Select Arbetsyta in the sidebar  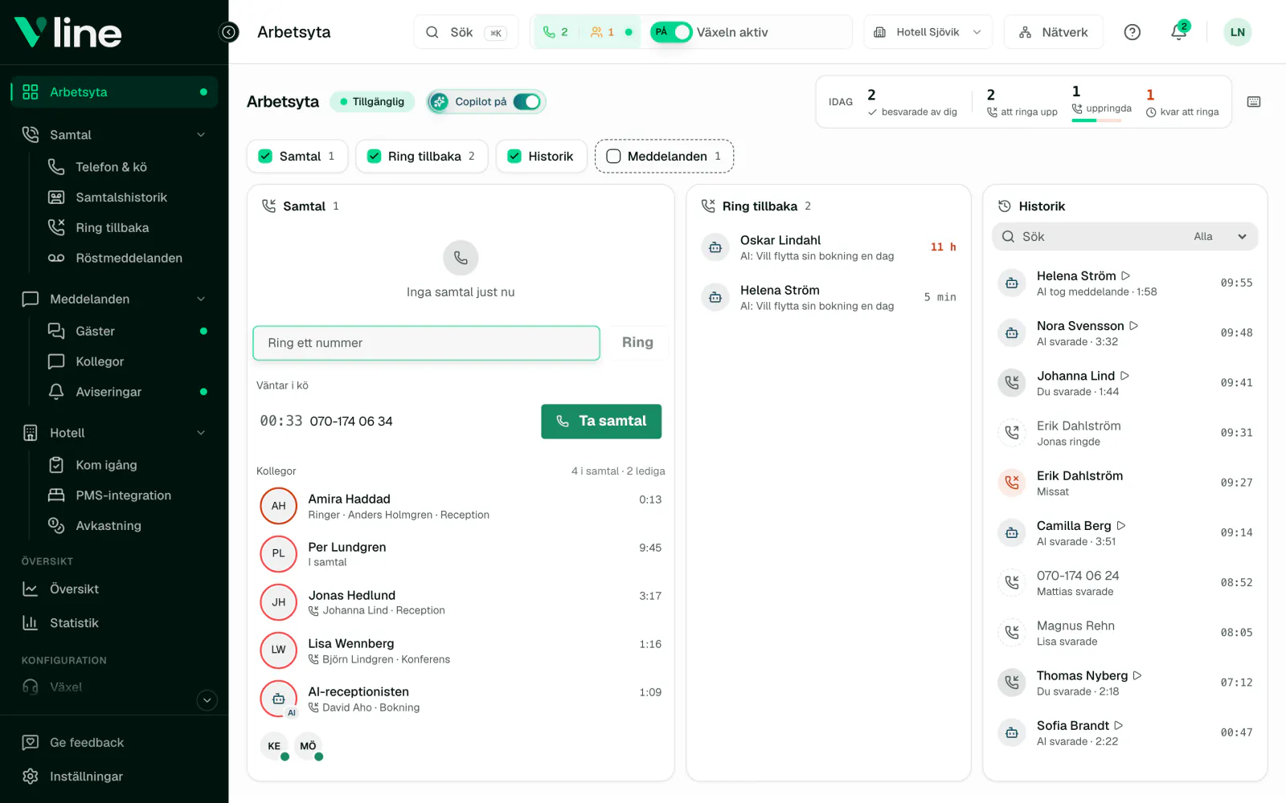coord(114,92)
